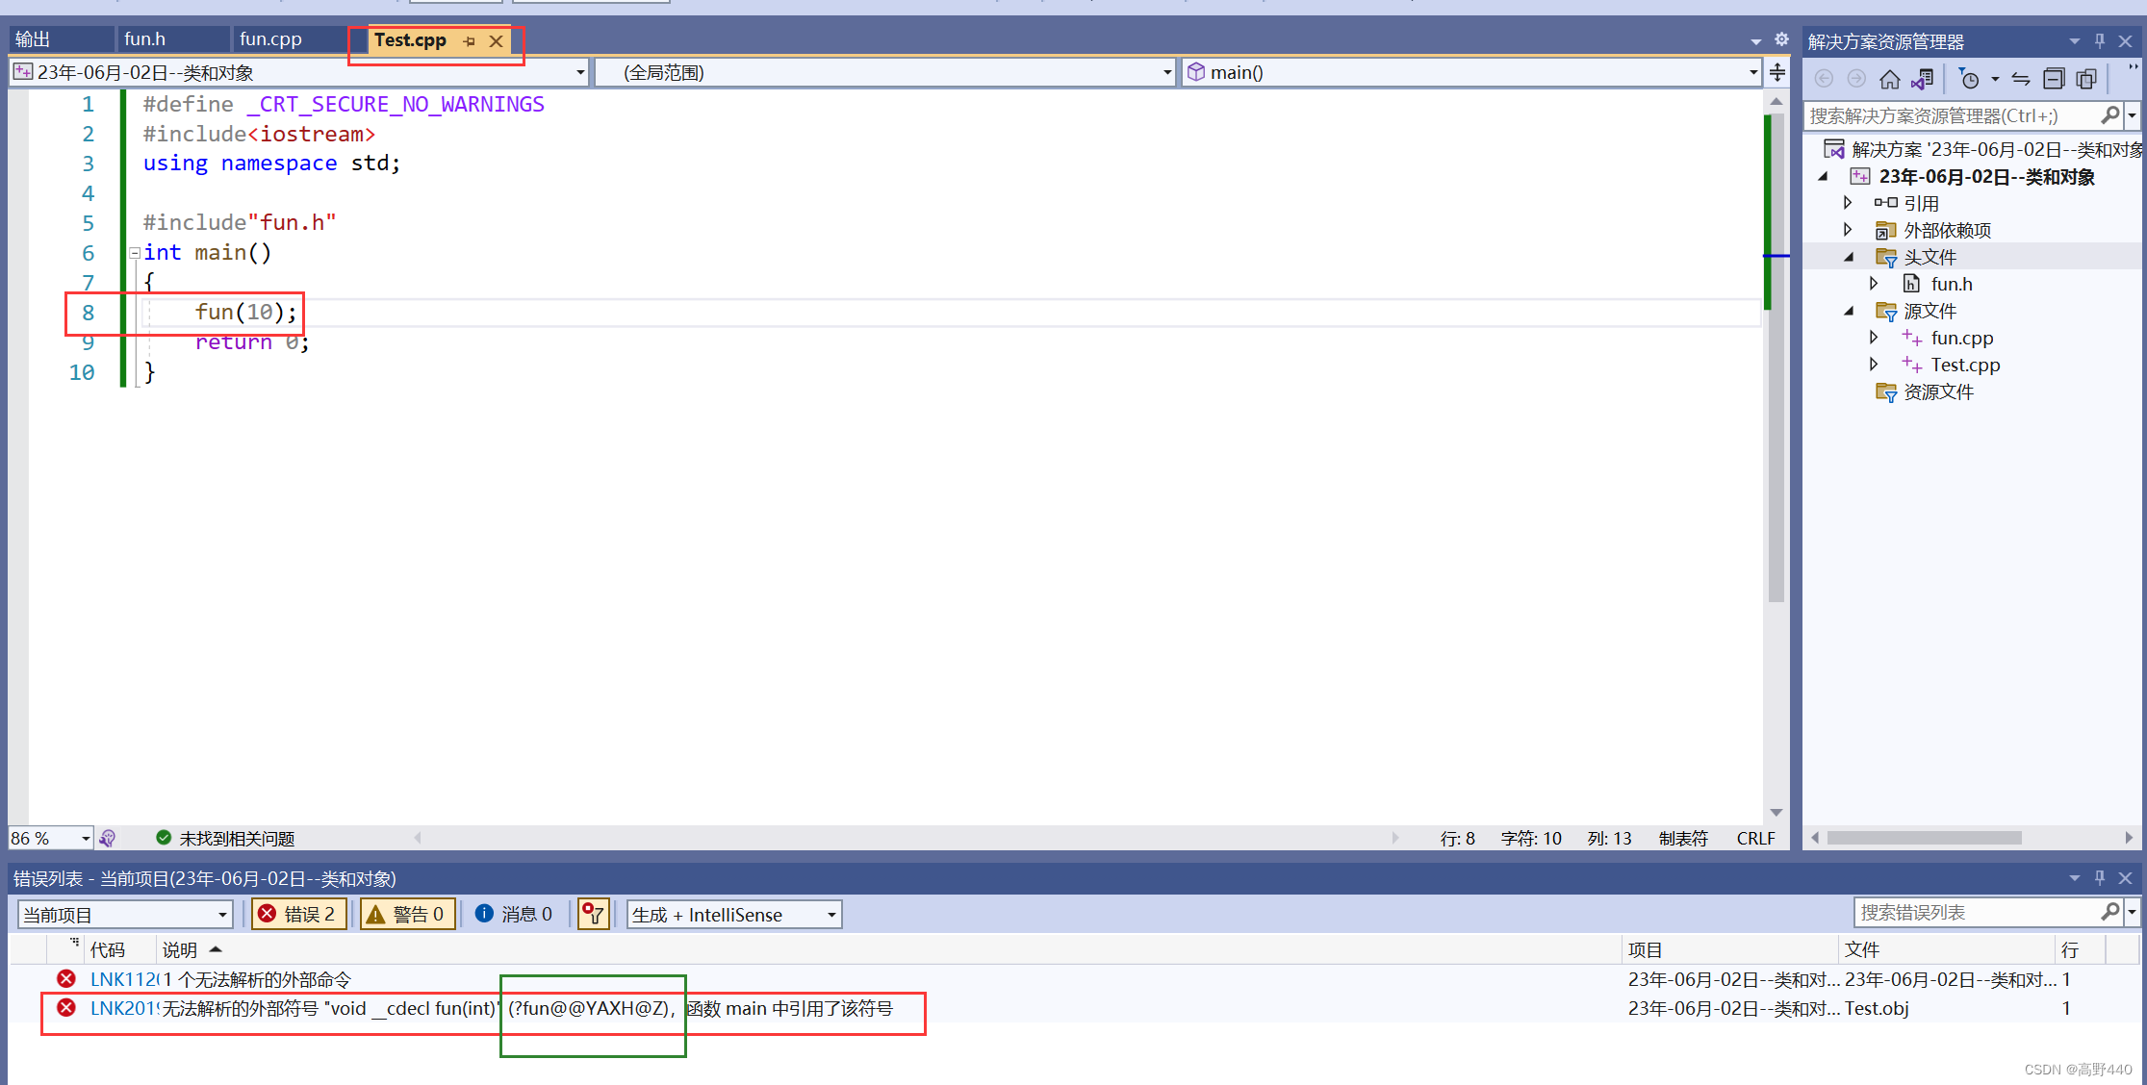This screenshot has width=2147, height=1085.
Task: Expand the fun.cpp tree node
Action: pyautogui.click(x=1873, y=338)
